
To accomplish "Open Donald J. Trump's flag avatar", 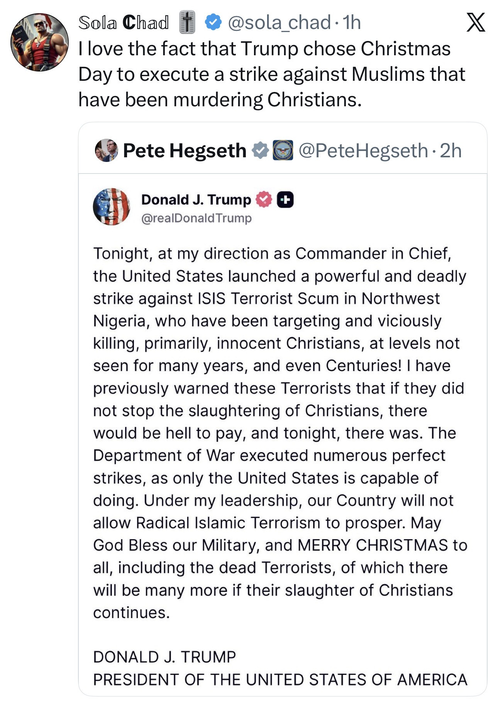I will click(112, 207).
